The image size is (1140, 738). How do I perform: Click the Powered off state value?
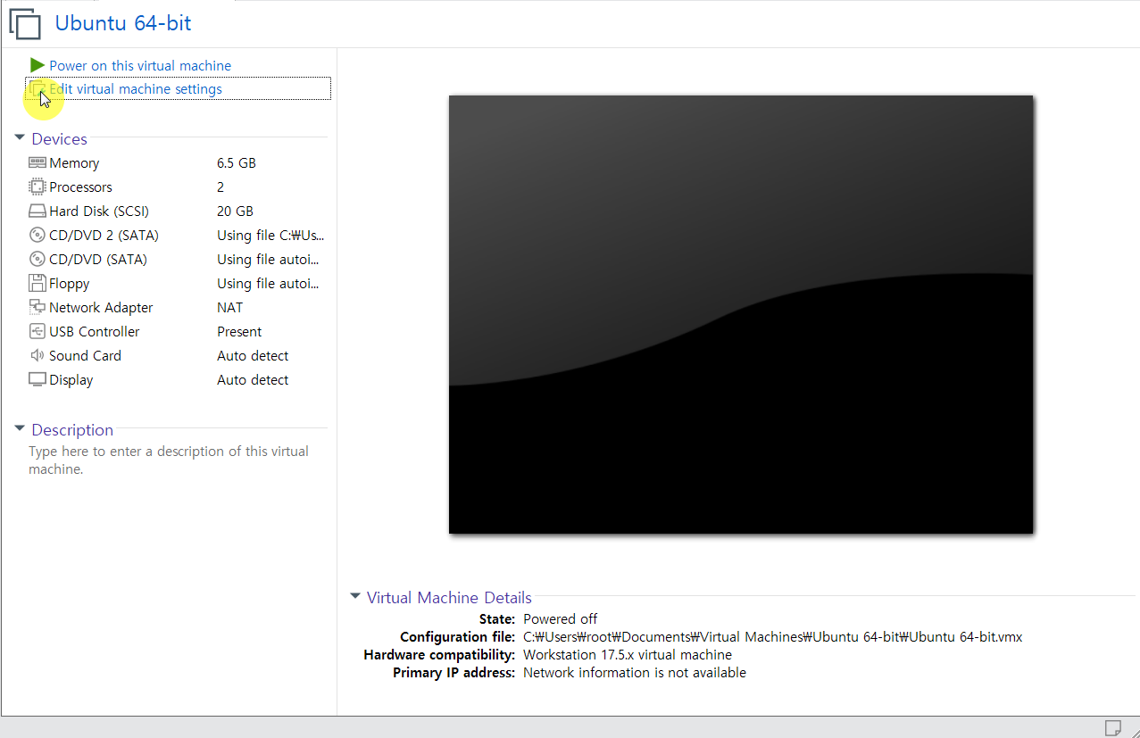tap(561, 619)
